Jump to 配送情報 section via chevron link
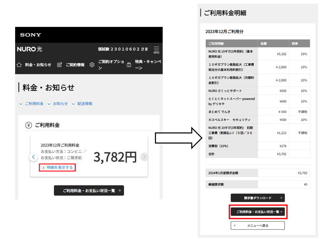The height and width of the screenshot is (239, 322). pos(82,104)
